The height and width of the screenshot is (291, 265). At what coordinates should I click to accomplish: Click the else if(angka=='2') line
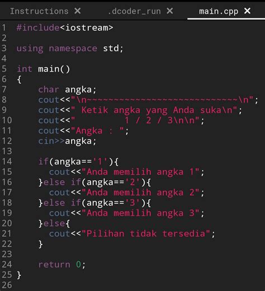tap(94, 182)
